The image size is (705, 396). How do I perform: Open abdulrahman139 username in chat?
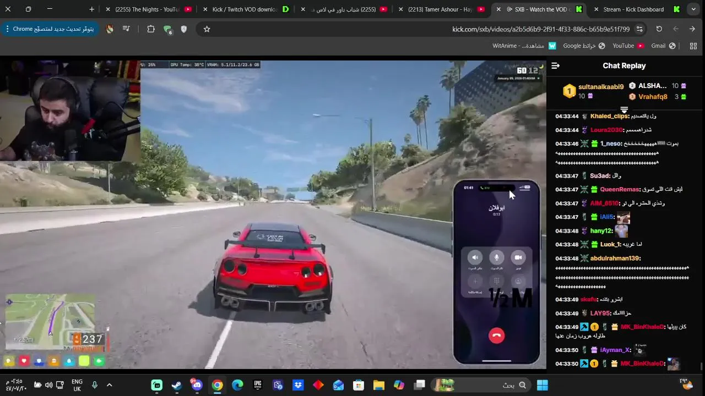point(615,258)
